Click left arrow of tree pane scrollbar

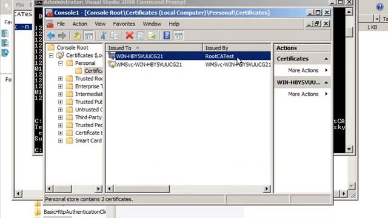point(49,189)
